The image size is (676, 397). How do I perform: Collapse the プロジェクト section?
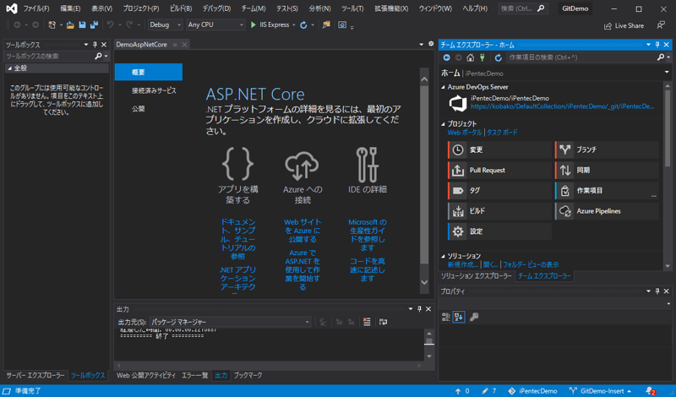point(443,123)
